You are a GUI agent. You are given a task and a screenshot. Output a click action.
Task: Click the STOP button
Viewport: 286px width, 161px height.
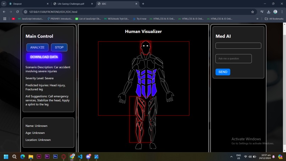pos(59,47)
